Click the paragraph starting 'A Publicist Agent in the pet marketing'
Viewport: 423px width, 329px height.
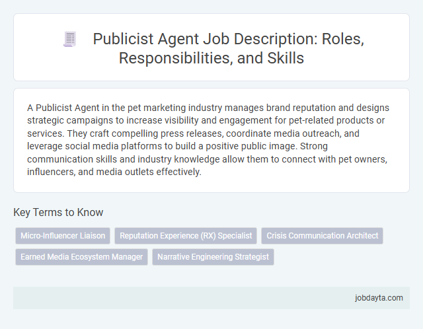point(208,139)
